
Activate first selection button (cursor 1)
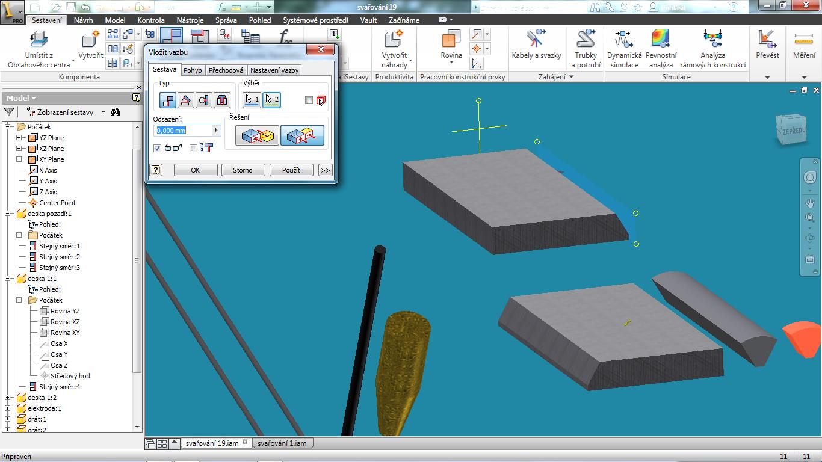coord(252,99)
